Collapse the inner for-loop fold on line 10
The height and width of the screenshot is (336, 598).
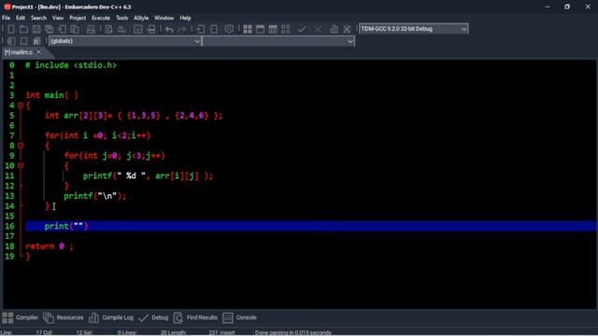(21, 166)
